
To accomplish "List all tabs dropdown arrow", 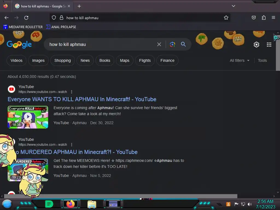I will point(234,6).
